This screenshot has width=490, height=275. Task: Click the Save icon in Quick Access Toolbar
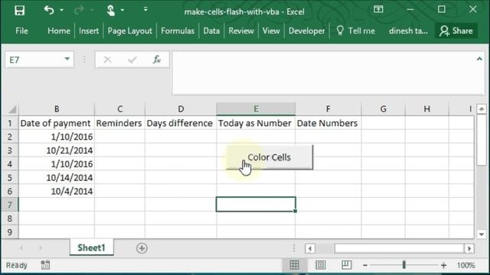coord(19,11)
